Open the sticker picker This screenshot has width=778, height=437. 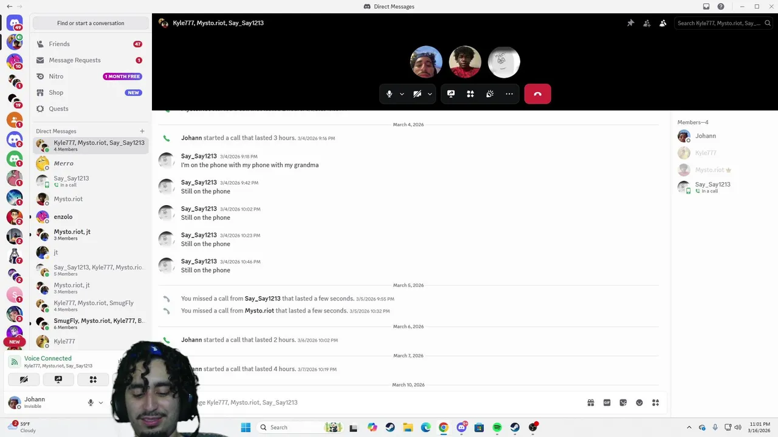pyautogui.click(x=623, y=402)
